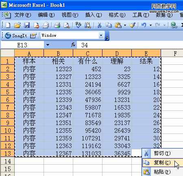Click the Permission document icon

coord(36,25)
